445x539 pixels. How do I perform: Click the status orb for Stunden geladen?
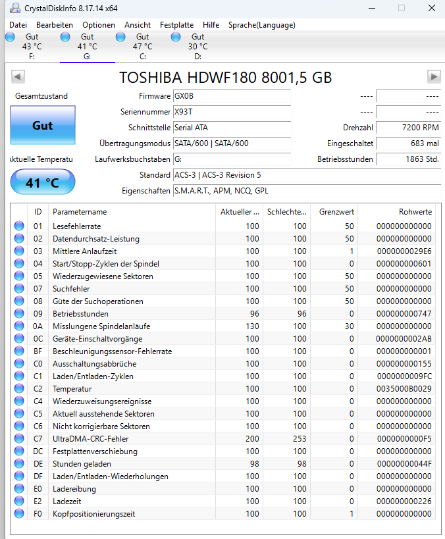point(19,463)
